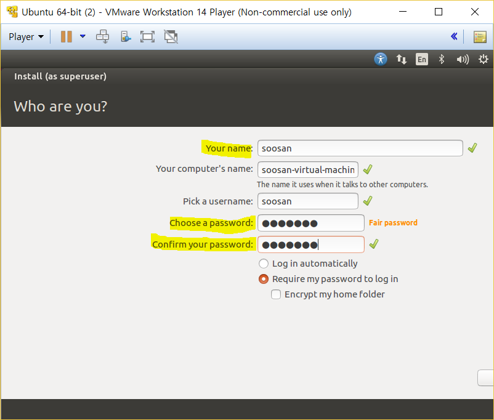The height and width of the screenshot is (420, 494).
Task: Collapse toolbar with double chevron icon
Action: (x=454, y=36)
